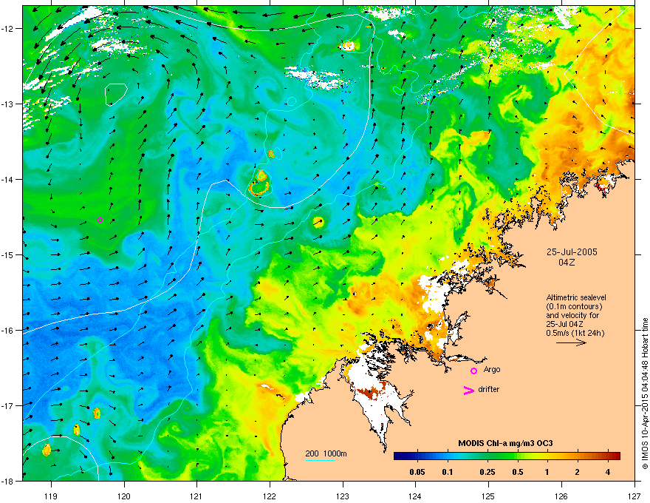Click the 127 longitude axis label
650x503 pixels.
[634, 496]
